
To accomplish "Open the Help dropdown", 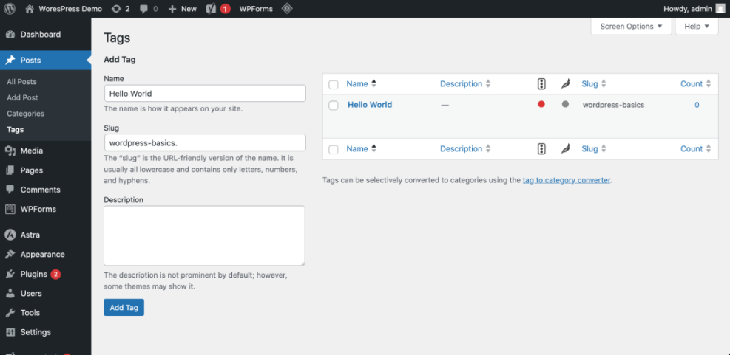I will coord(696,27).
